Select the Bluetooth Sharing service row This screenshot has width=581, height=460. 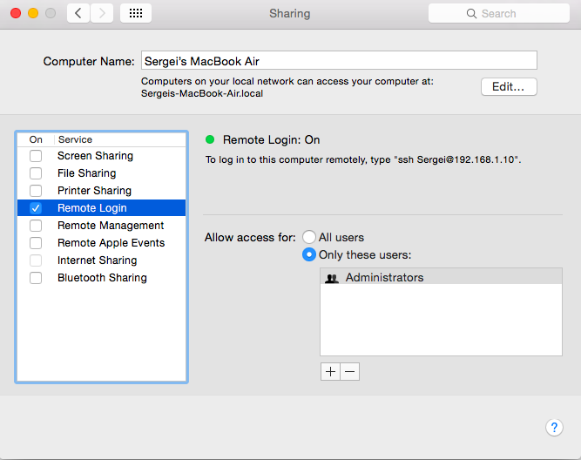(102, 278)
